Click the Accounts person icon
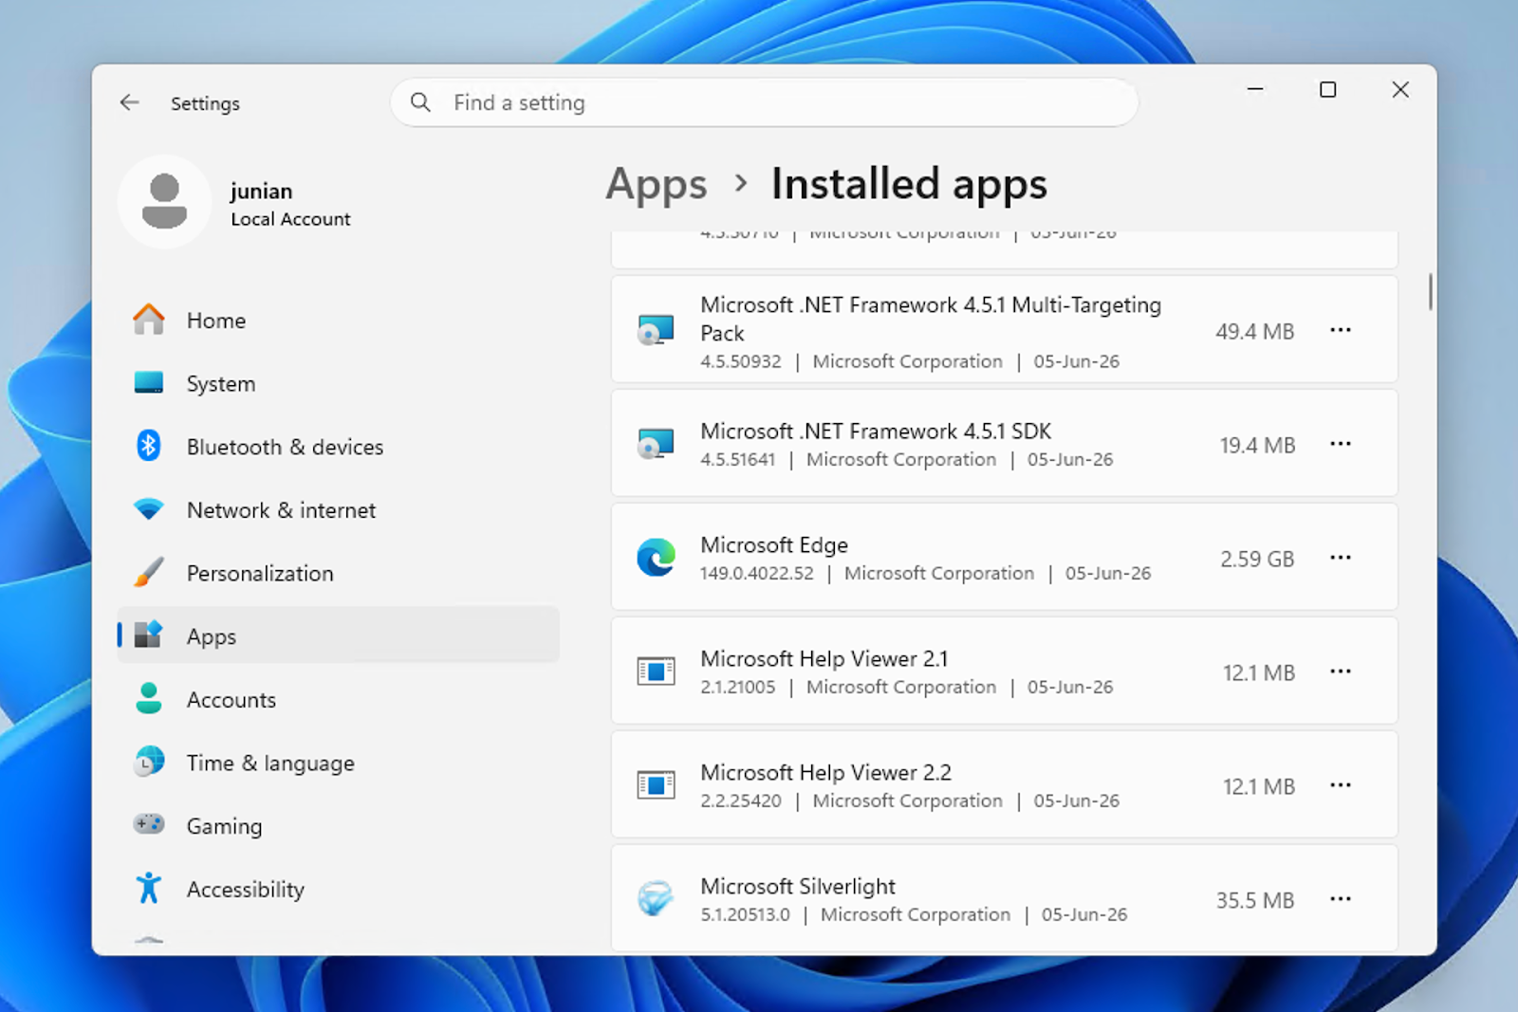 (x=149, y=699)
